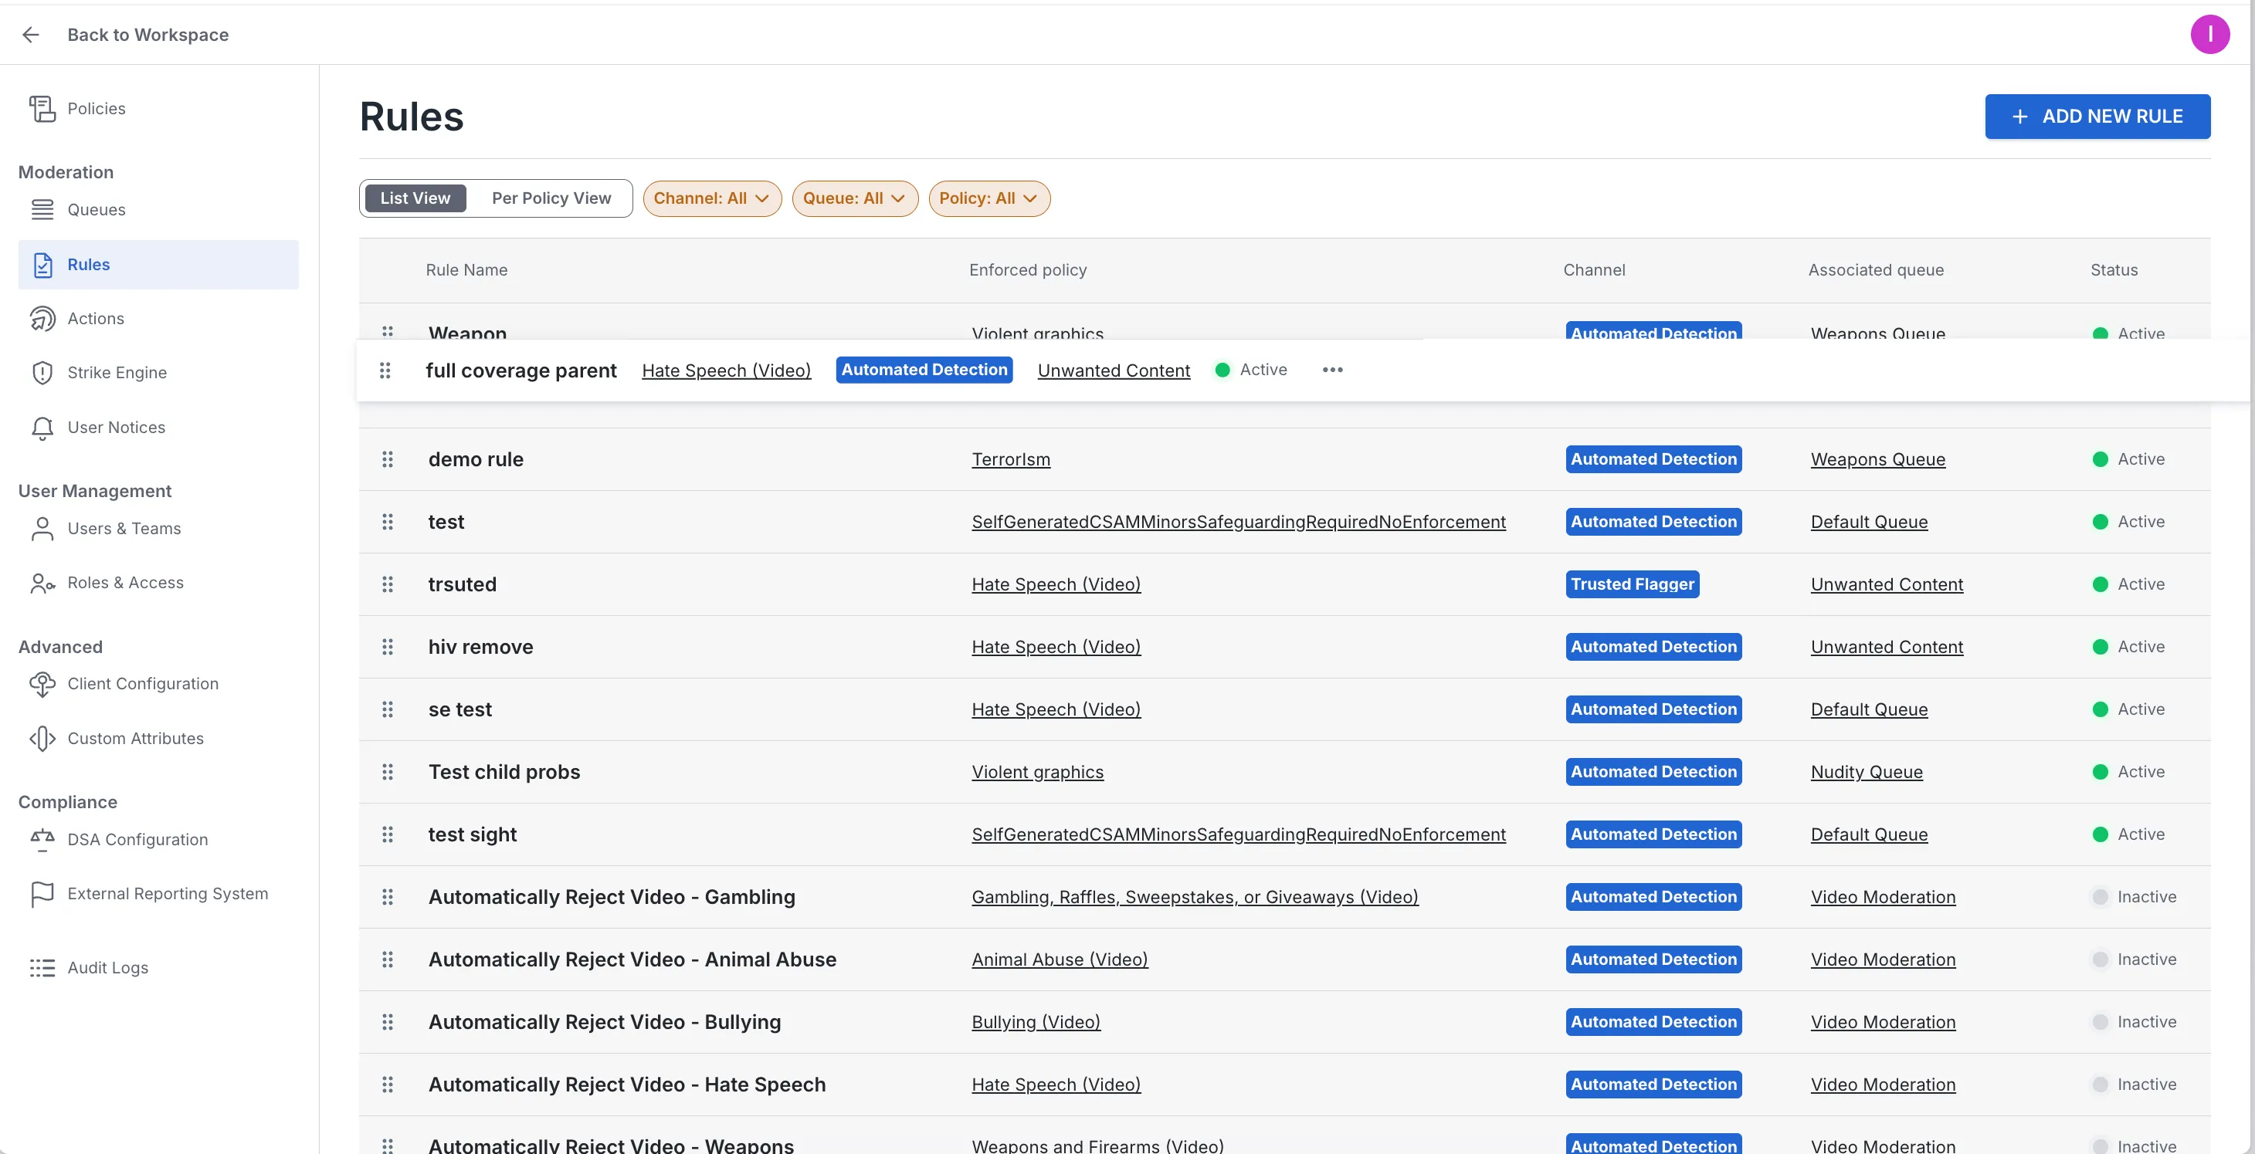Open the TerrorIsm policy link

[1010, 459]
